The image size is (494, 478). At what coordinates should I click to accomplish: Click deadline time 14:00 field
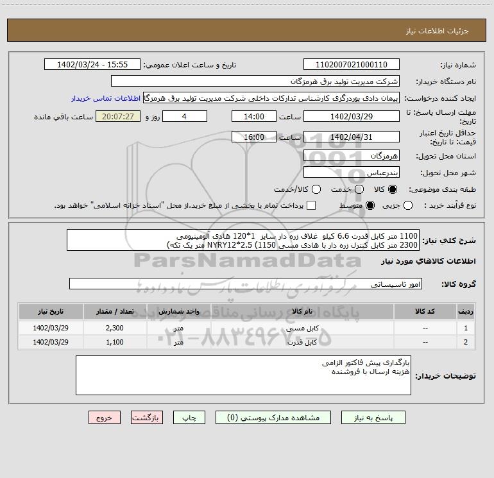coord(254,116)
